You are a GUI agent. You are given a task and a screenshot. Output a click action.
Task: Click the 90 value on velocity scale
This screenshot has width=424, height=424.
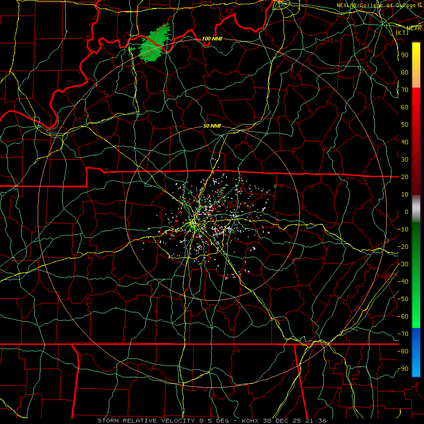pyautogui.click(x=405, y=55)
